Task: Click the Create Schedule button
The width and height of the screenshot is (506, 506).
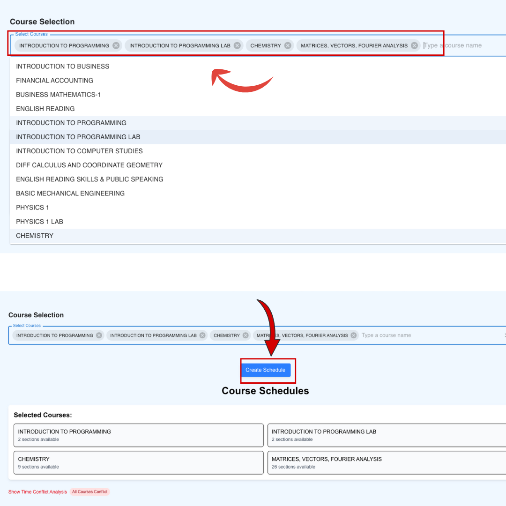Action: [x=266, y=370]
